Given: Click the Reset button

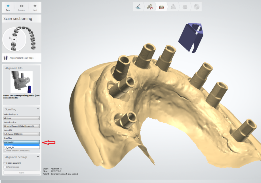Looking at the screenshot, I should pyautogui.click(x=22, y=173).
